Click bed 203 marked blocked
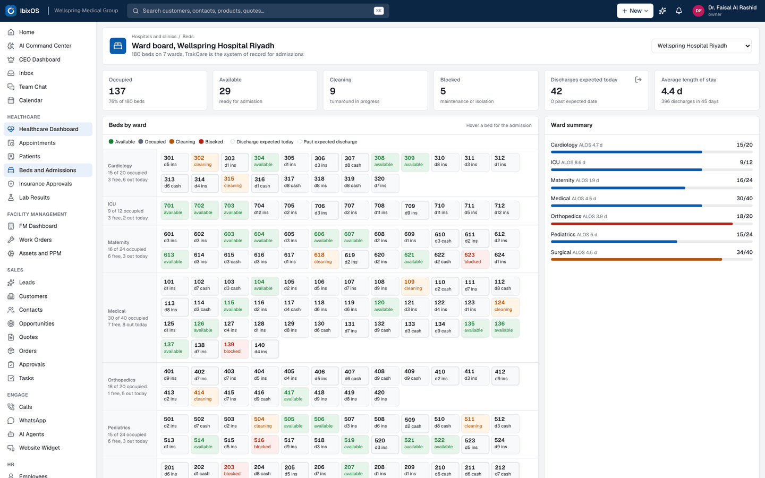The image size is (765, 478). [x=235, y=471]
